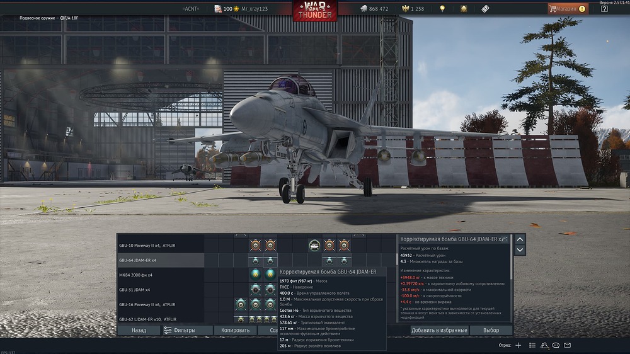Click the yellow exclamation badge on Магазин
This screenshot has height=354, width=630.
pyautogui.click(x=582, y=8)
